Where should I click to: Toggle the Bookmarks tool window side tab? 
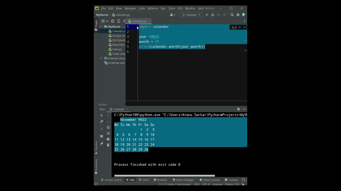96,167
